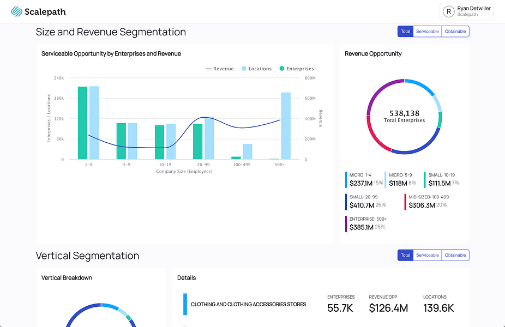This screenshot has height=327, width=505.
Task: Select Total tab in Size and Revenue Segmentation
Action: [406, 32]
